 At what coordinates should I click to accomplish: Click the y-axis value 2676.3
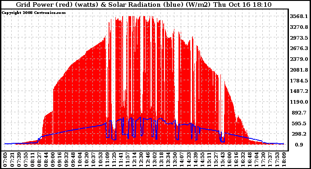299,48
